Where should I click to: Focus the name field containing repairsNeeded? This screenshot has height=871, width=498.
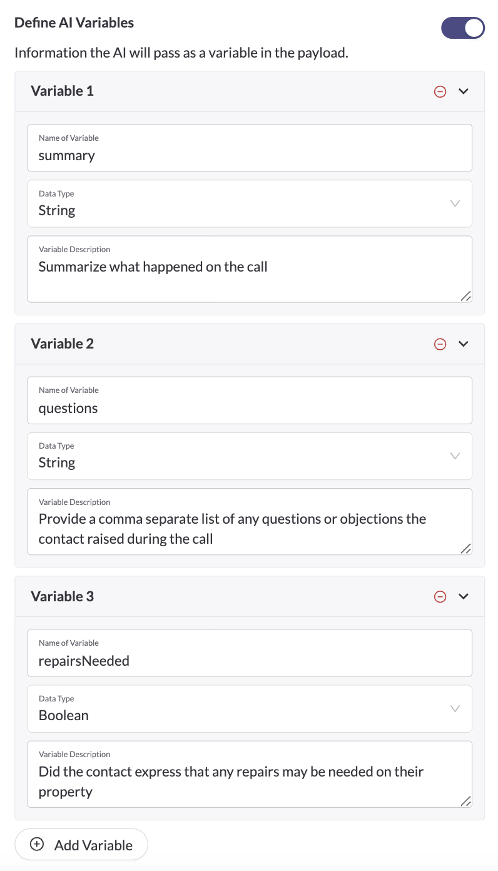click(x=250, y=653)
